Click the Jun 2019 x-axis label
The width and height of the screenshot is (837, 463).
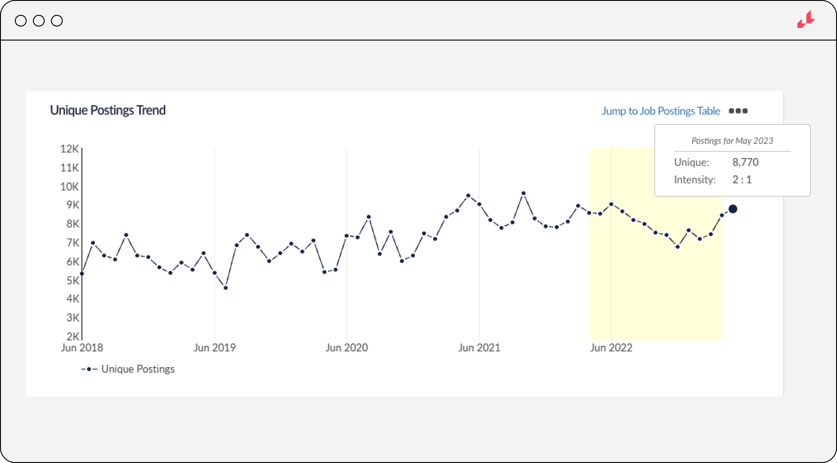click(x=214, y=347)
